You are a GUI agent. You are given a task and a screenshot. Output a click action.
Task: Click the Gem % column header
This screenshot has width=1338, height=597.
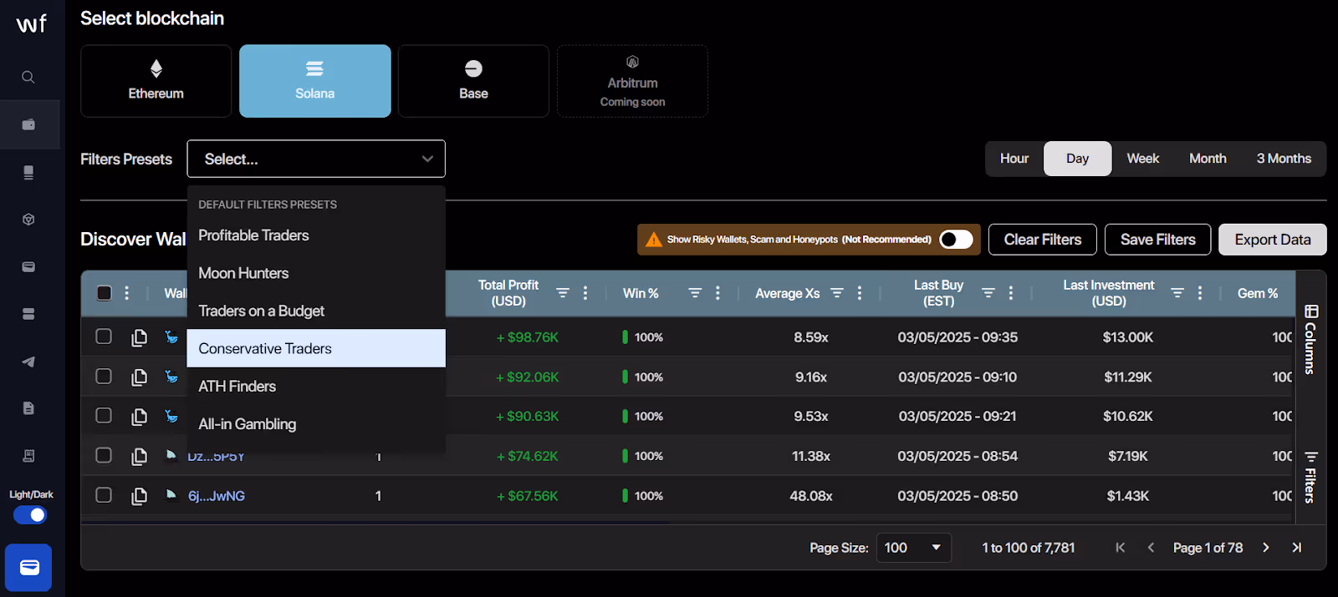pyautogui.click(x=1258, y=293)
